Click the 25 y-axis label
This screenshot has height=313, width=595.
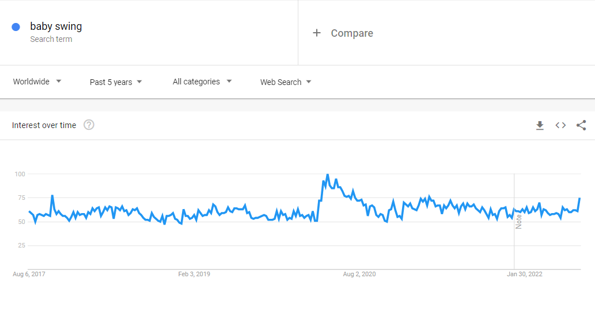click(x=21, y=245)
